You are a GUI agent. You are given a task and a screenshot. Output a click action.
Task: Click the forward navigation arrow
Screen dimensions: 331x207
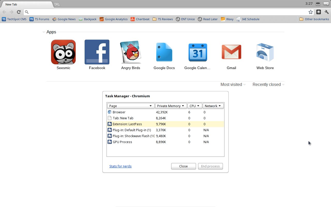tap(11, 12)
